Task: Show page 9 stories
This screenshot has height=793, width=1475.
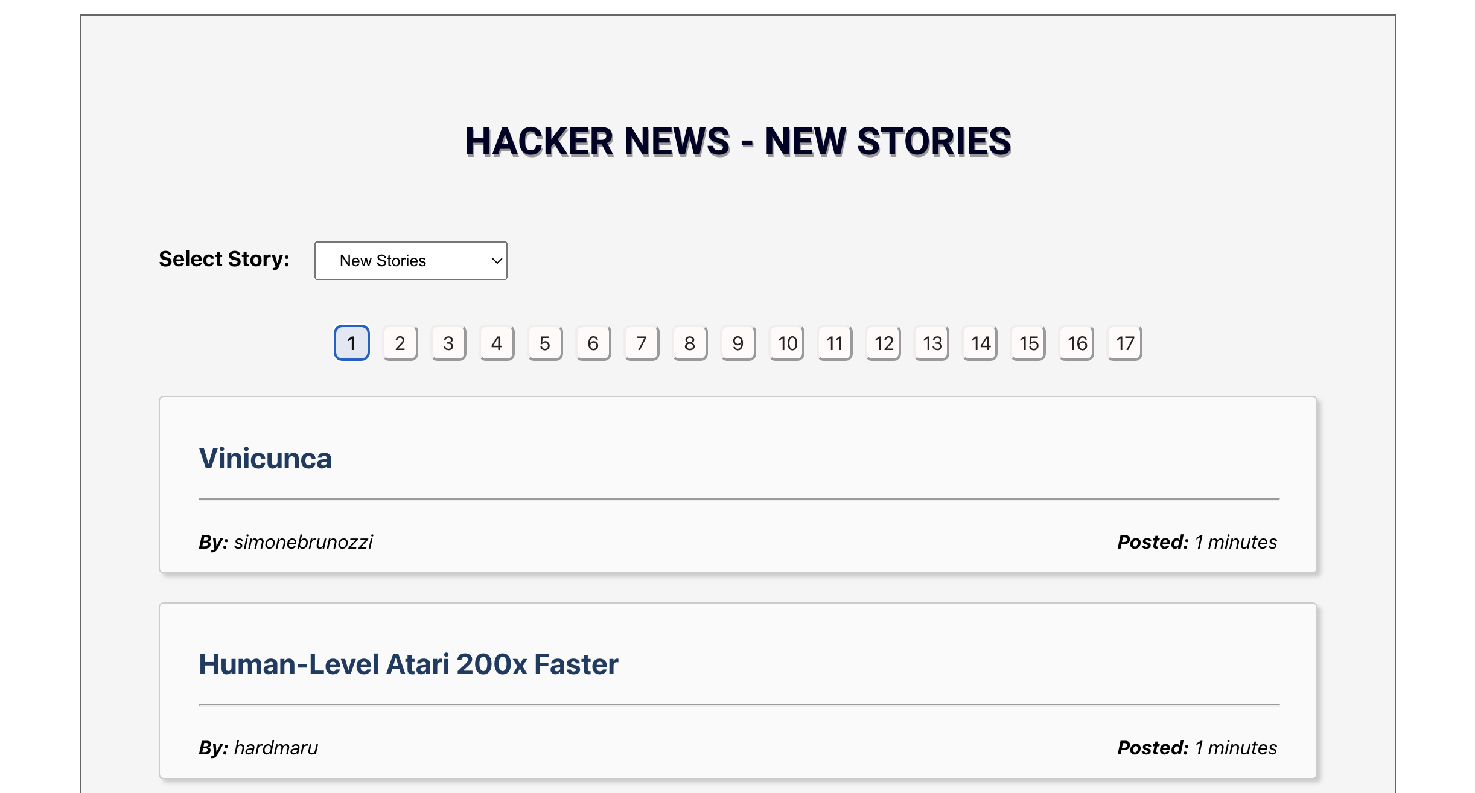Action: point(738,343)
